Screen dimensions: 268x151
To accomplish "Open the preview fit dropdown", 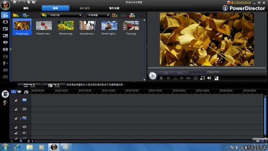I will (x=213, y=73).
